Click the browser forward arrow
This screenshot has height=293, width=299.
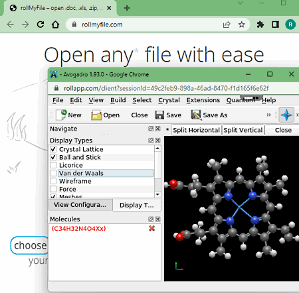click(25, 25)
